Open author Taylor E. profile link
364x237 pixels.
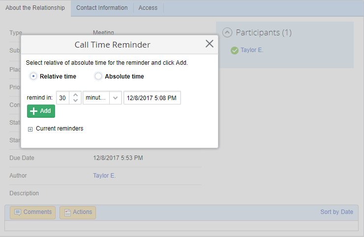coord(104,176)
